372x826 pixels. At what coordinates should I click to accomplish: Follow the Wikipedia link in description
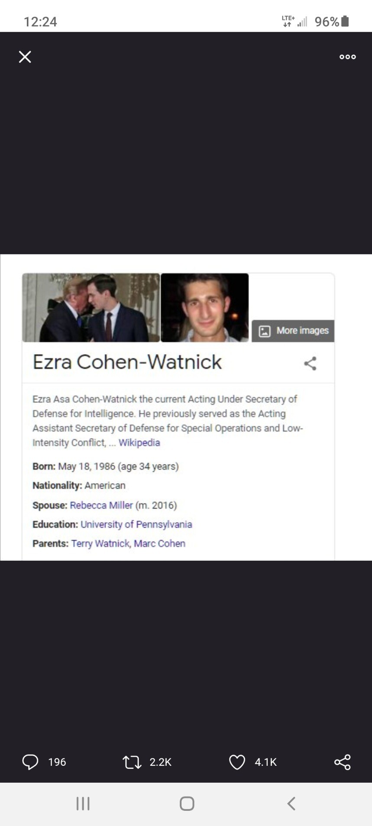139,442
